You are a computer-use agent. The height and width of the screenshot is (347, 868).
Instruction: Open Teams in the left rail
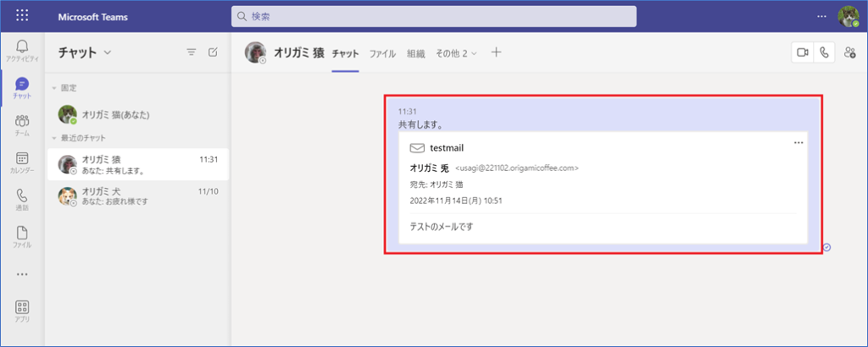pos(22,125)
